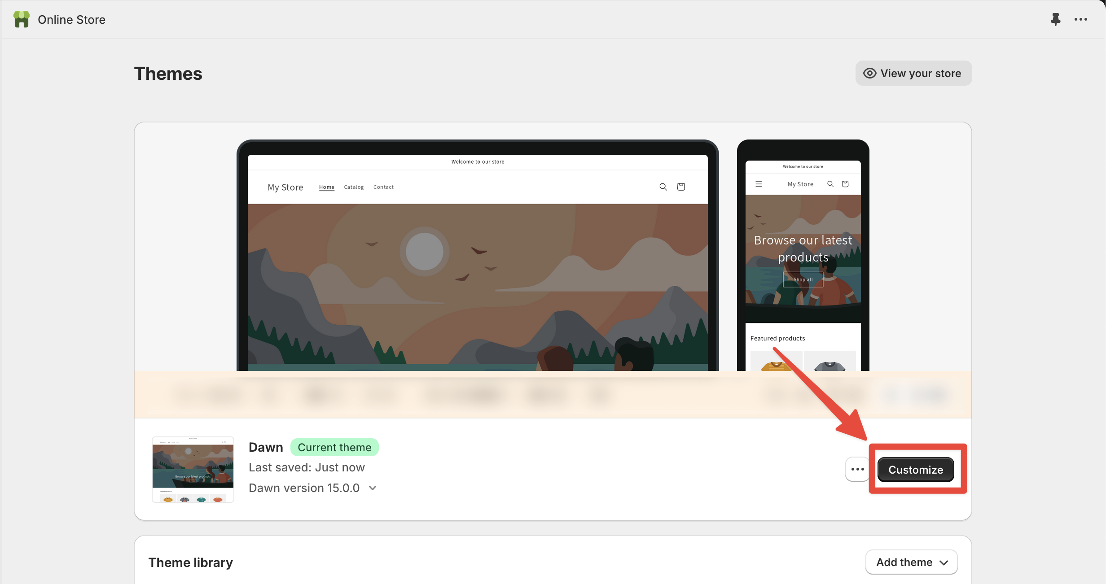The height and width of the screenshot is (584, 1106).
Task: Click the three-dots overflow menu icon top-right
Action: (1081, 19)
